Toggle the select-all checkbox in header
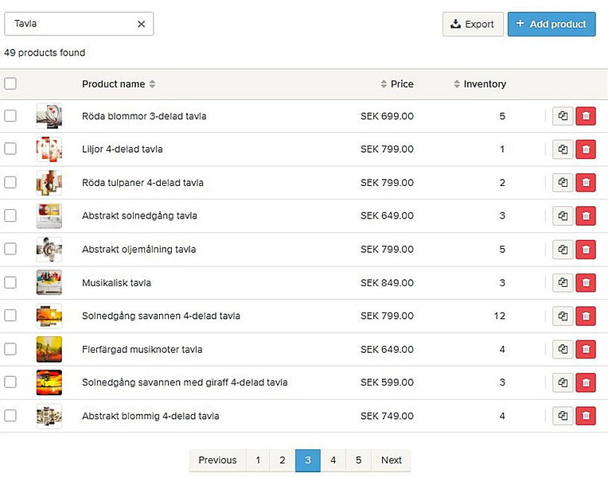 (10, 83)
